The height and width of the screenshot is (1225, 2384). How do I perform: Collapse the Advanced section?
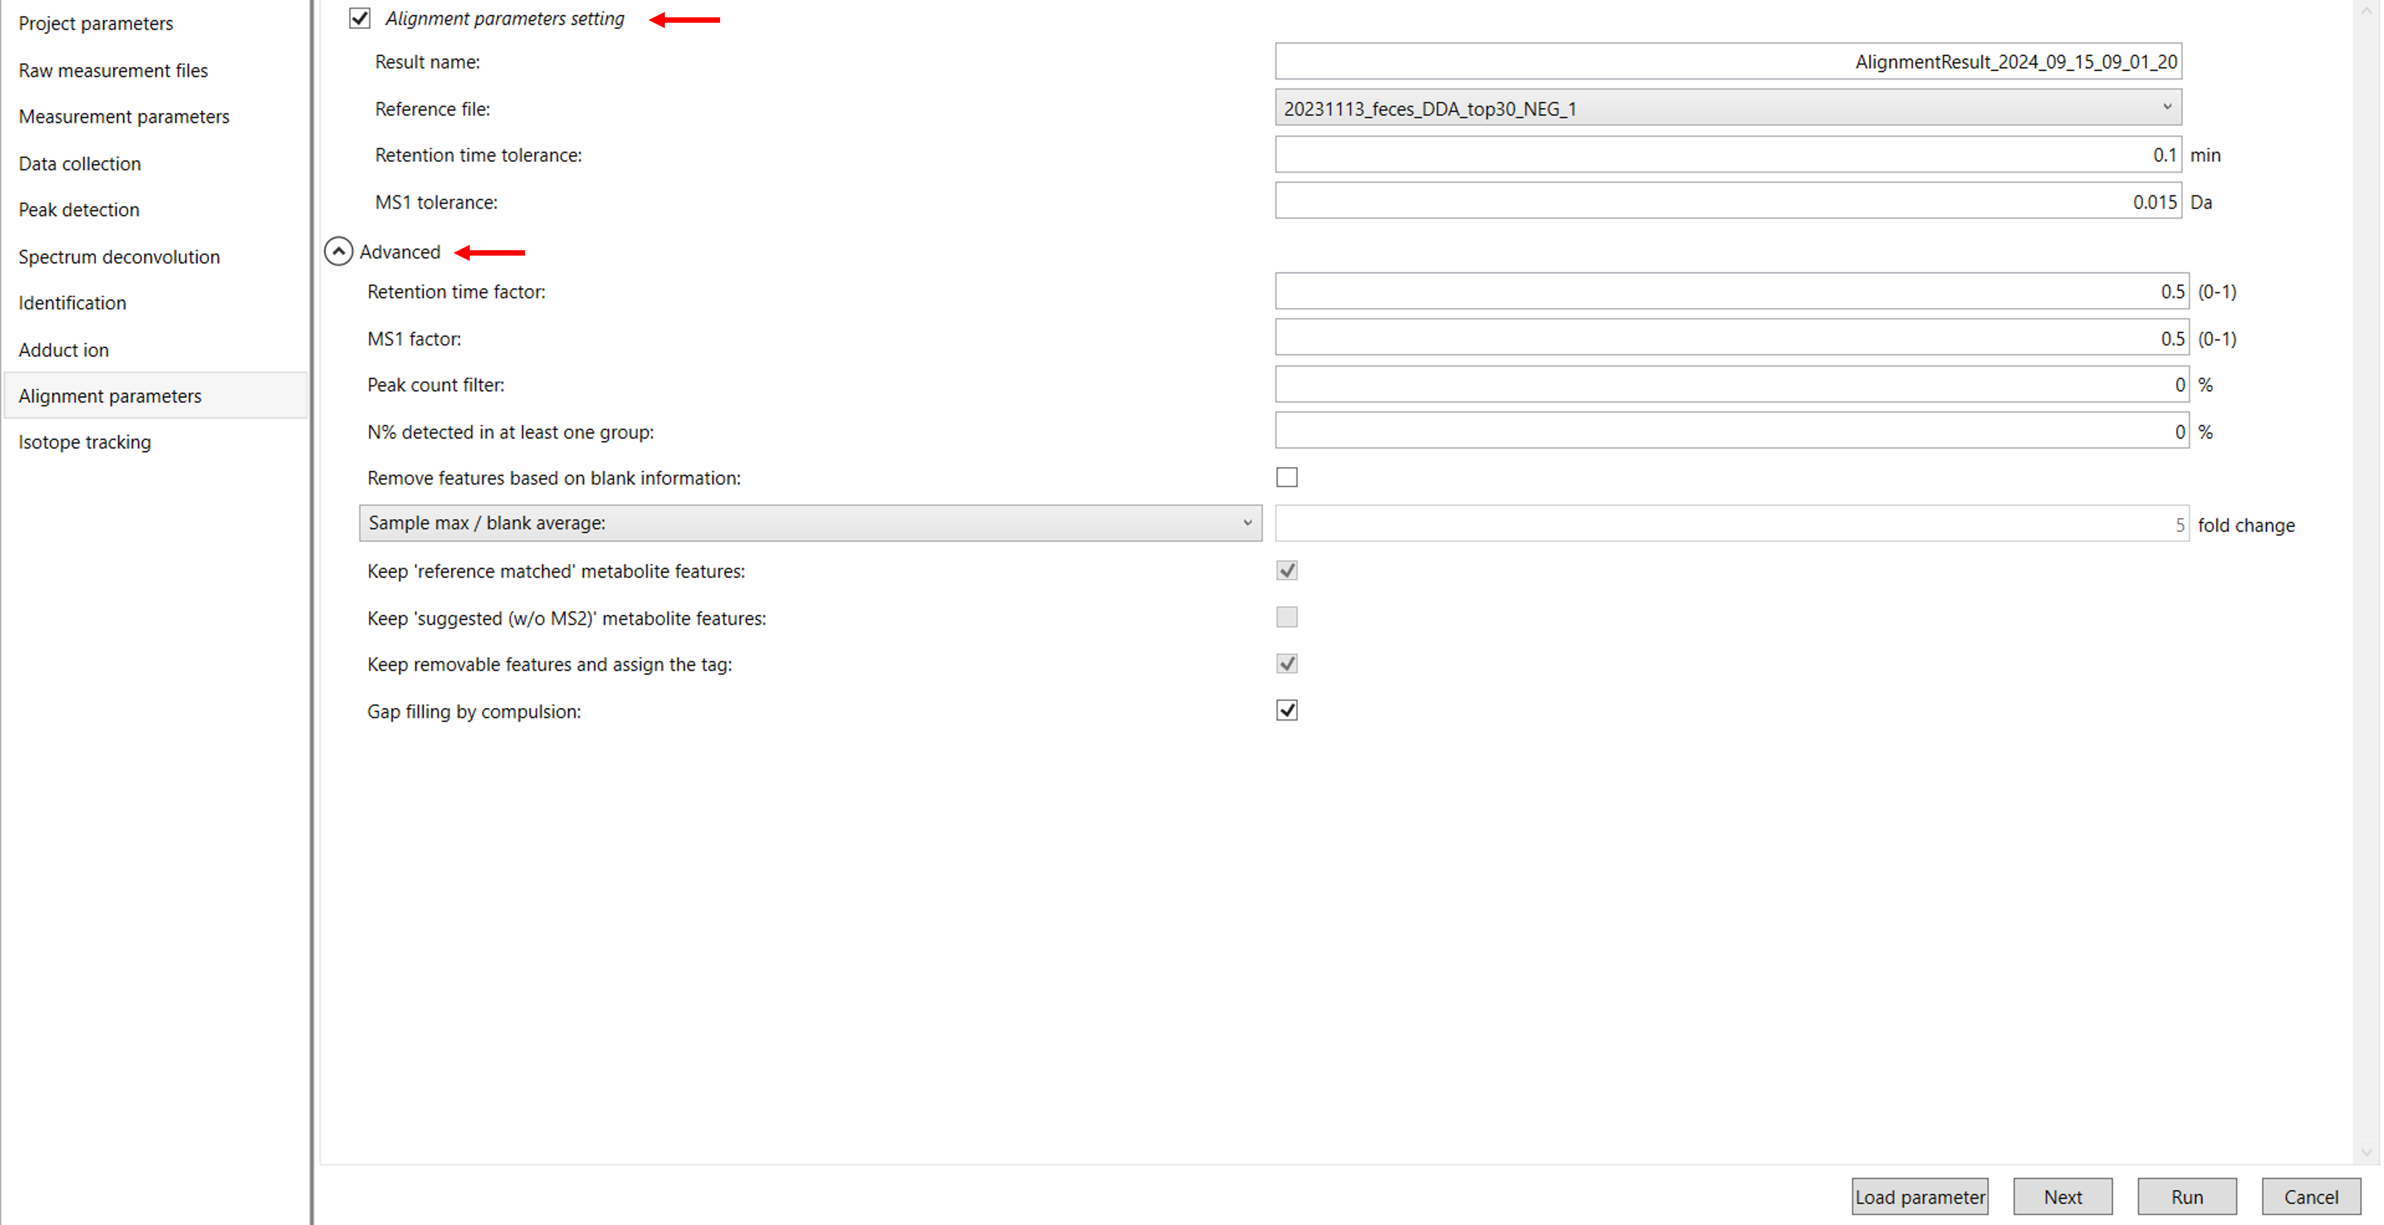coord(338,251)
